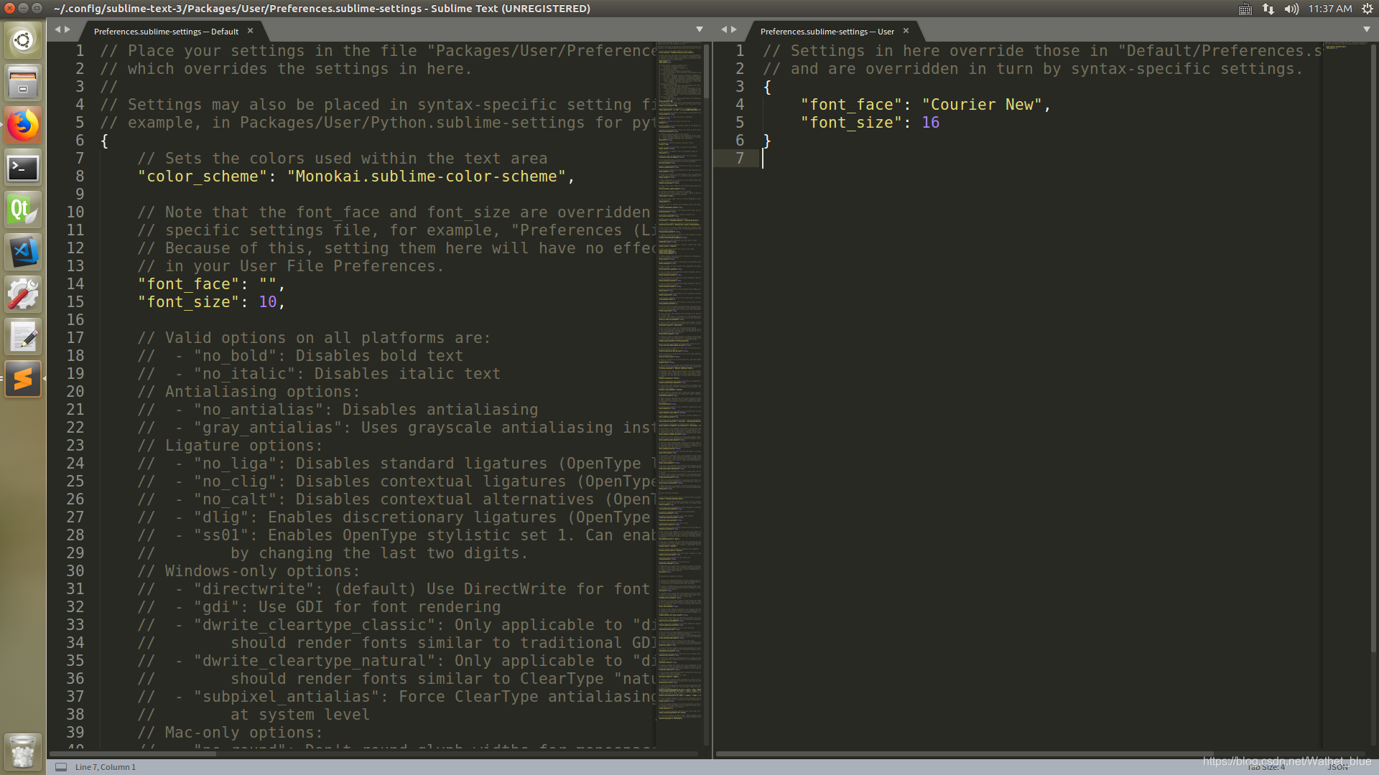Click left pane horizontal scrollbar
1379x775 pixels.
(133, 754)
